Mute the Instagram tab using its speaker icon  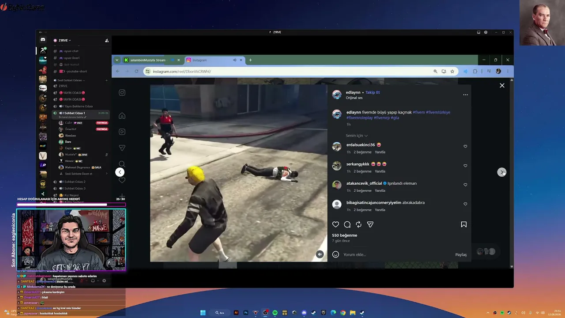tap(234, 60)
